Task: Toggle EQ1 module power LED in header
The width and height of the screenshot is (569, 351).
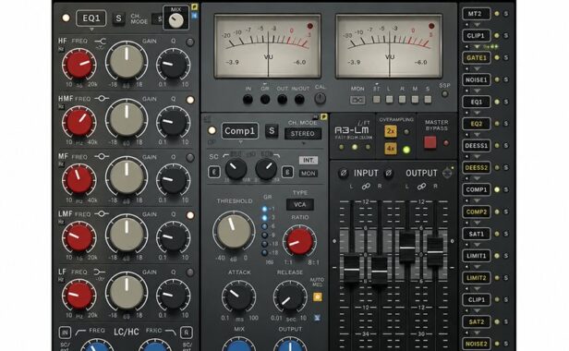Action: [x=66, y=18]
